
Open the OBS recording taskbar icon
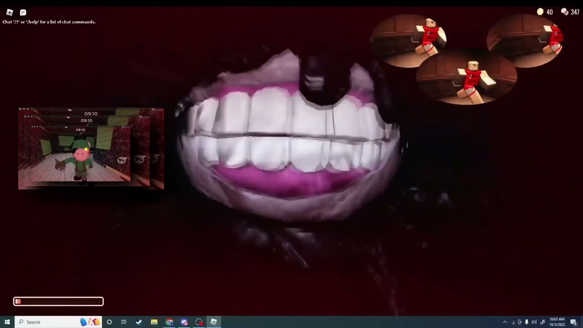click(199, 322)
